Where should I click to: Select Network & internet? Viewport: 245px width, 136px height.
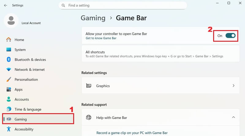pos(38,70)
